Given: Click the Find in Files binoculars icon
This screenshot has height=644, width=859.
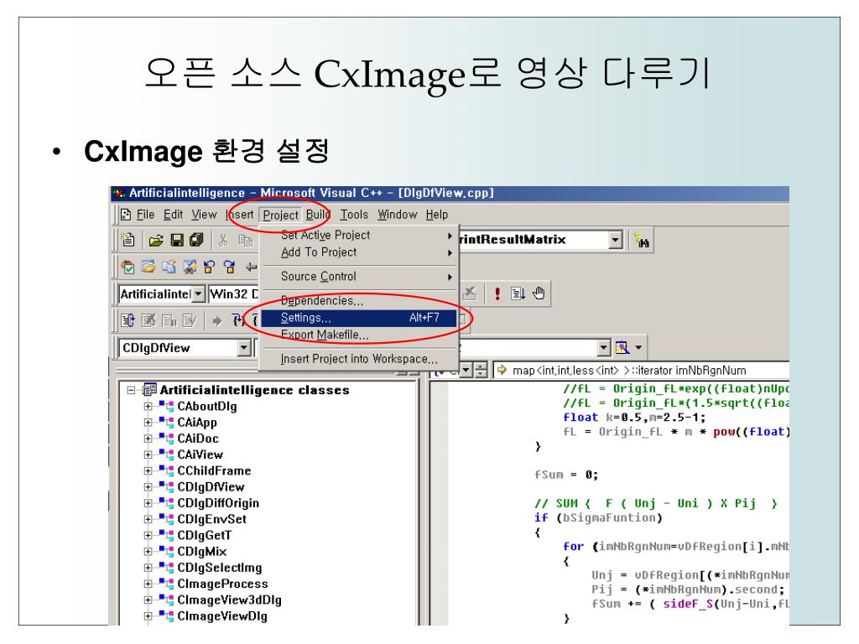Looking at the screenshot, I should click(x=642, y=240).
